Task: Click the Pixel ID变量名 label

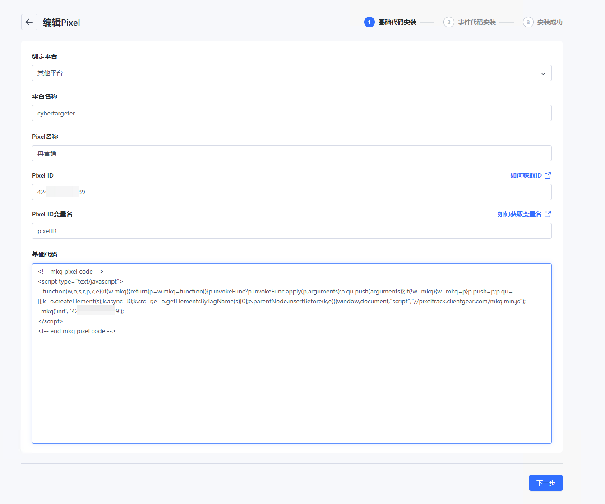Action: [x=52, y=214]
